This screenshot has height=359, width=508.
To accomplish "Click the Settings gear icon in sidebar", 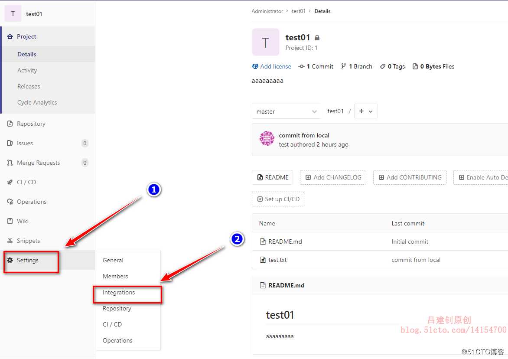I will (10, 260).
